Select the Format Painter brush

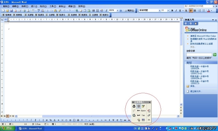pyautogui.click(x=60, y=11)
